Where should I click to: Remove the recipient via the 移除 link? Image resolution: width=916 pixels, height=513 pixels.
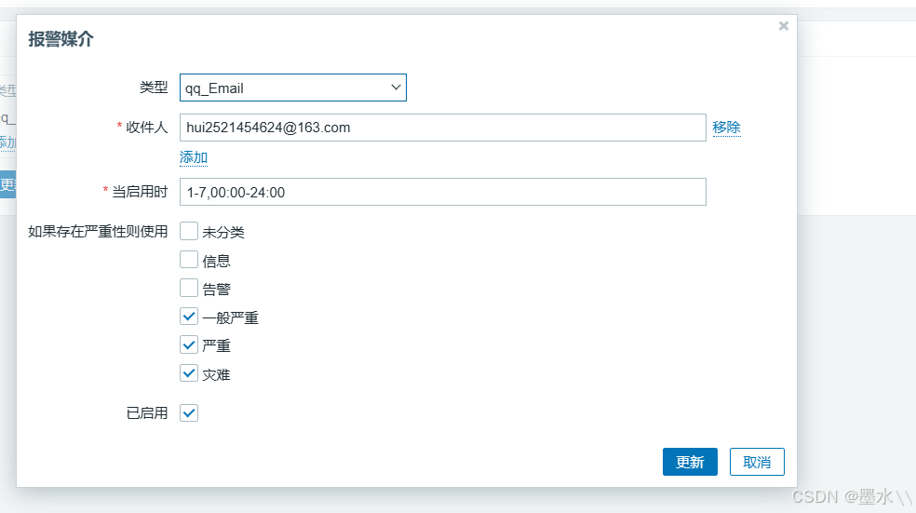tap(726, 128)
